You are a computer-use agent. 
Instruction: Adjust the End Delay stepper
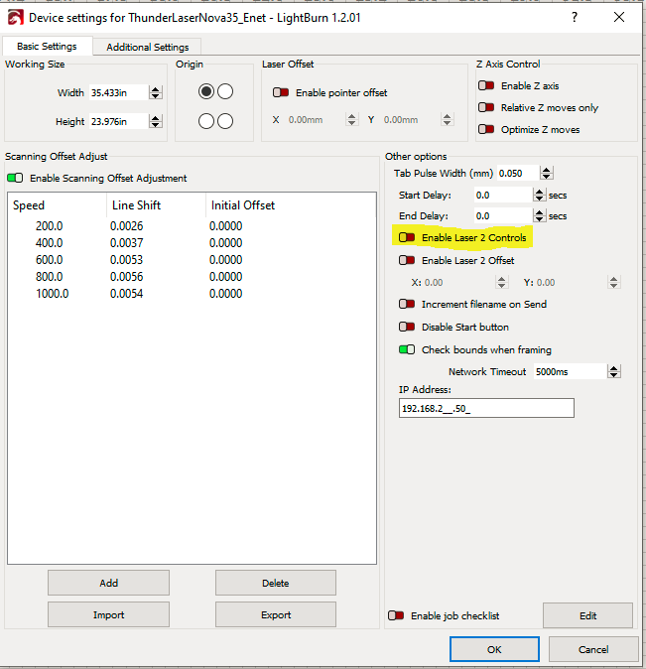[540, 216]
